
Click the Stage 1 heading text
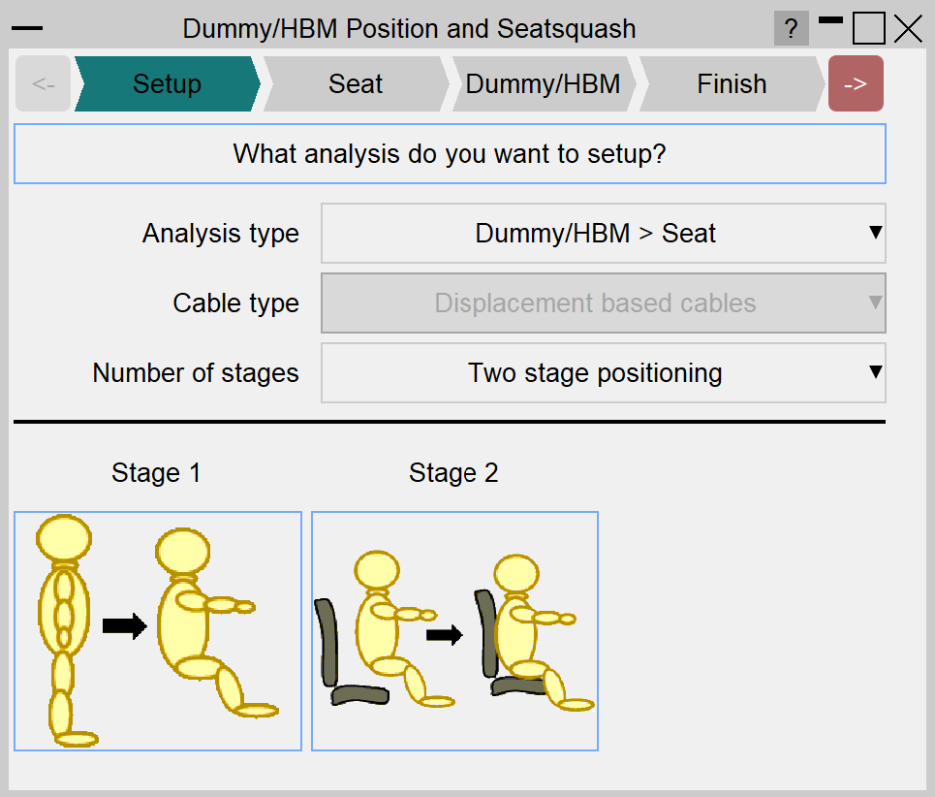click(156, 473)
